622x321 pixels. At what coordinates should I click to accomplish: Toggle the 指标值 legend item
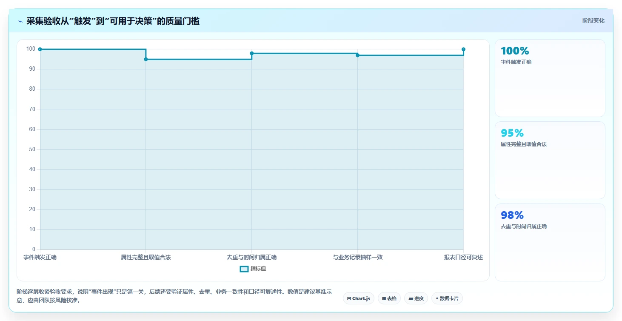253,269
